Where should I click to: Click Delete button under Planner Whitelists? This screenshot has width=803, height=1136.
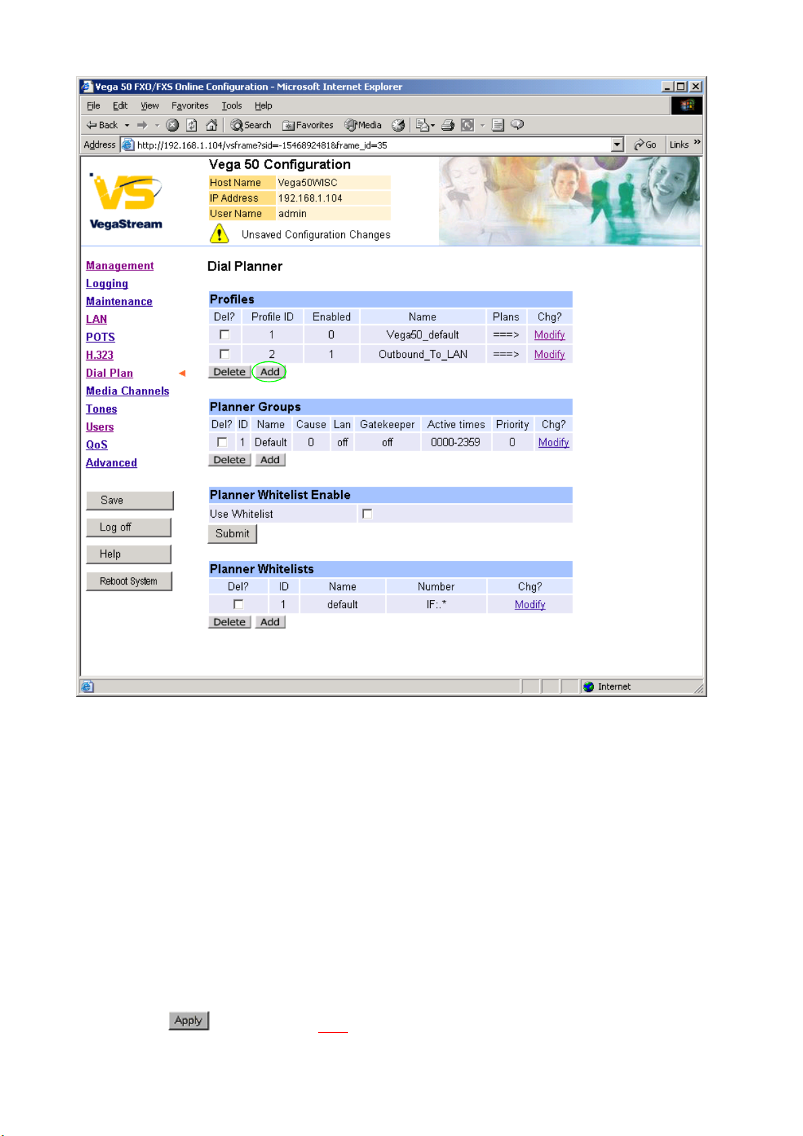coord(229,622)
